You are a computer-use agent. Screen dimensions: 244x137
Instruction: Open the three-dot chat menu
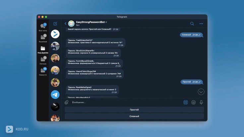pos(201,23)
